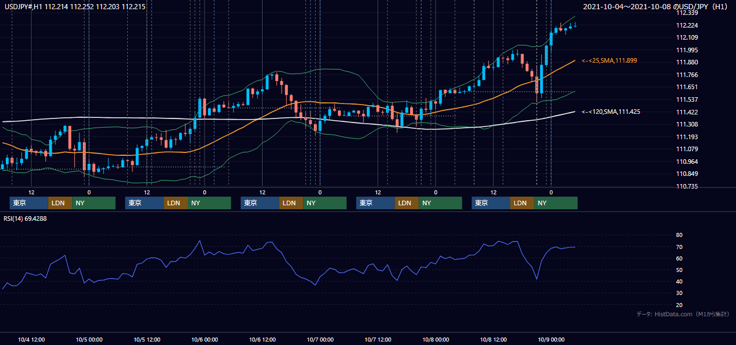Click the 10/8 12:00 time axis label
The image size is (736, 345).
493,339
